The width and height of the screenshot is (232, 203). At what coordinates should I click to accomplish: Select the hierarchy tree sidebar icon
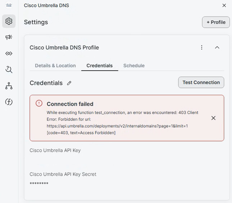(x=9, y=86)
